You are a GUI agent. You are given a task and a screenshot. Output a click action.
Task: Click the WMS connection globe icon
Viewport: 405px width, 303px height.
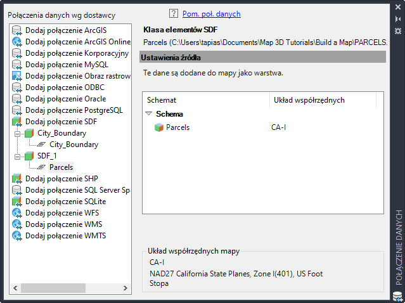click(x=16, y=224)
